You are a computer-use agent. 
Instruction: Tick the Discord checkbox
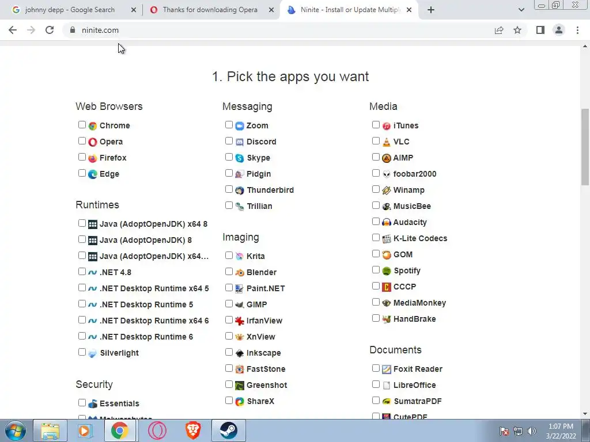tap(229, 141)
